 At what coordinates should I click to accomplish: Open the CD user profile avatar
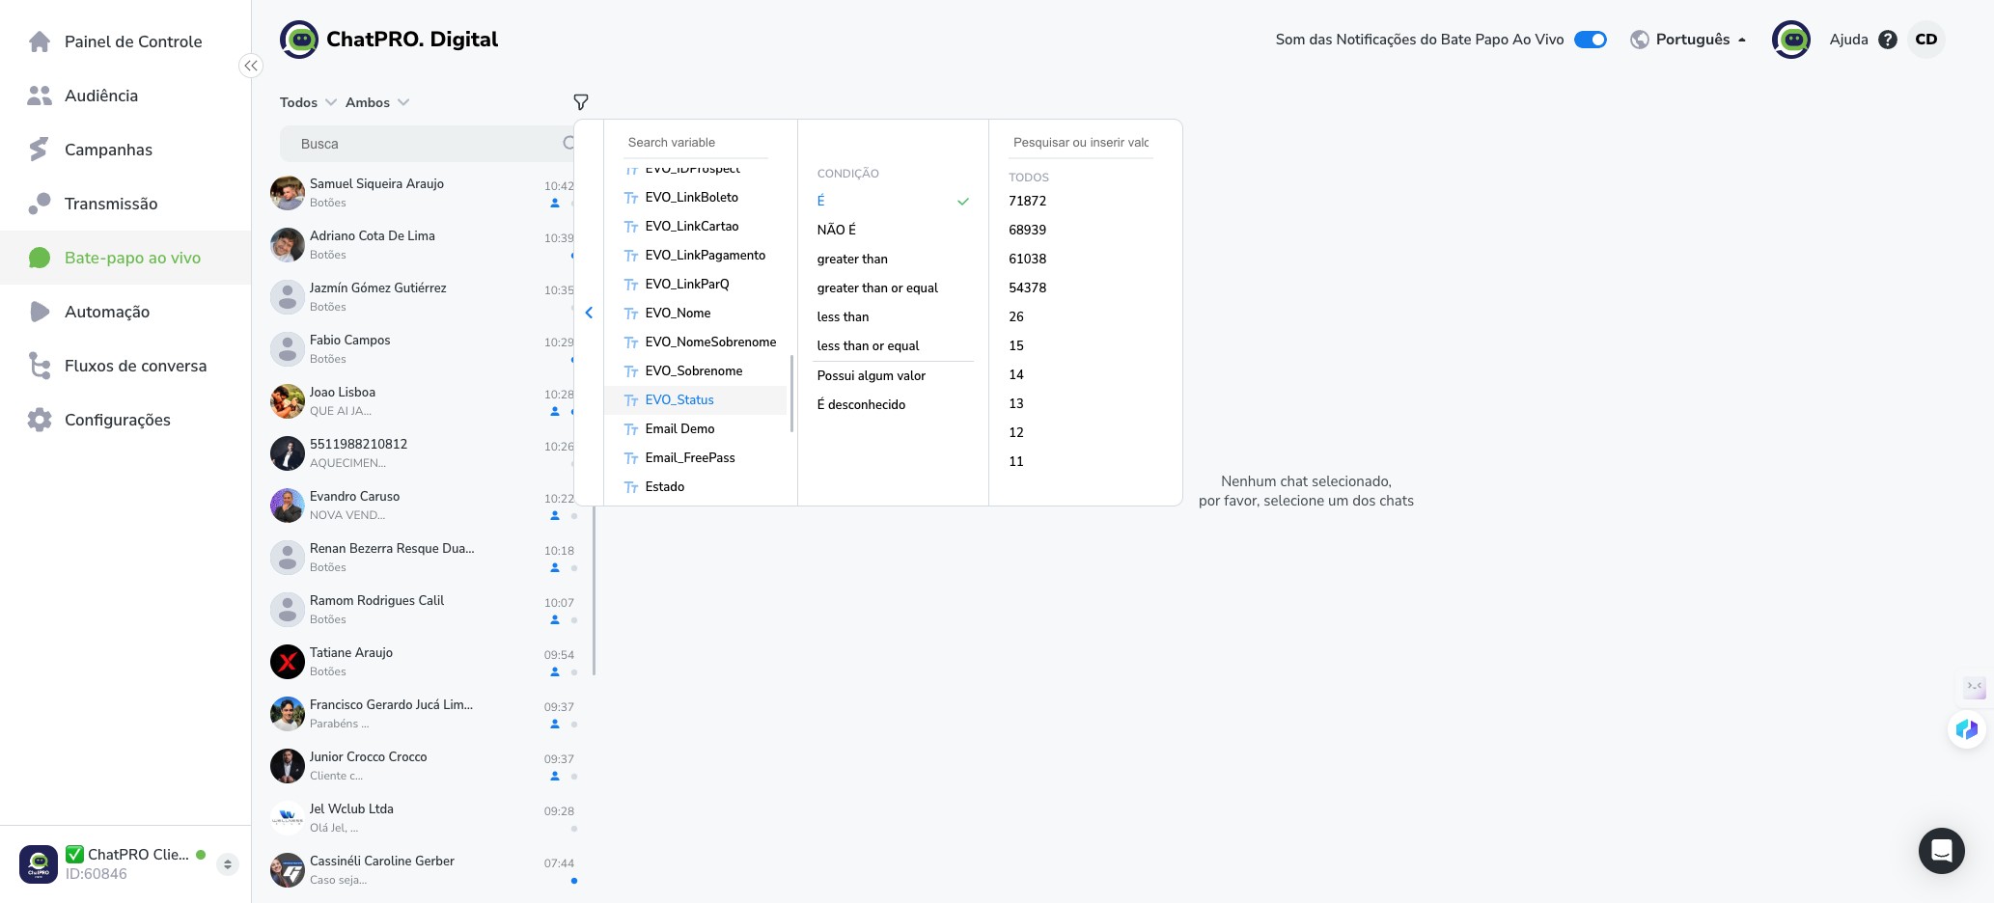point(1926,40)
